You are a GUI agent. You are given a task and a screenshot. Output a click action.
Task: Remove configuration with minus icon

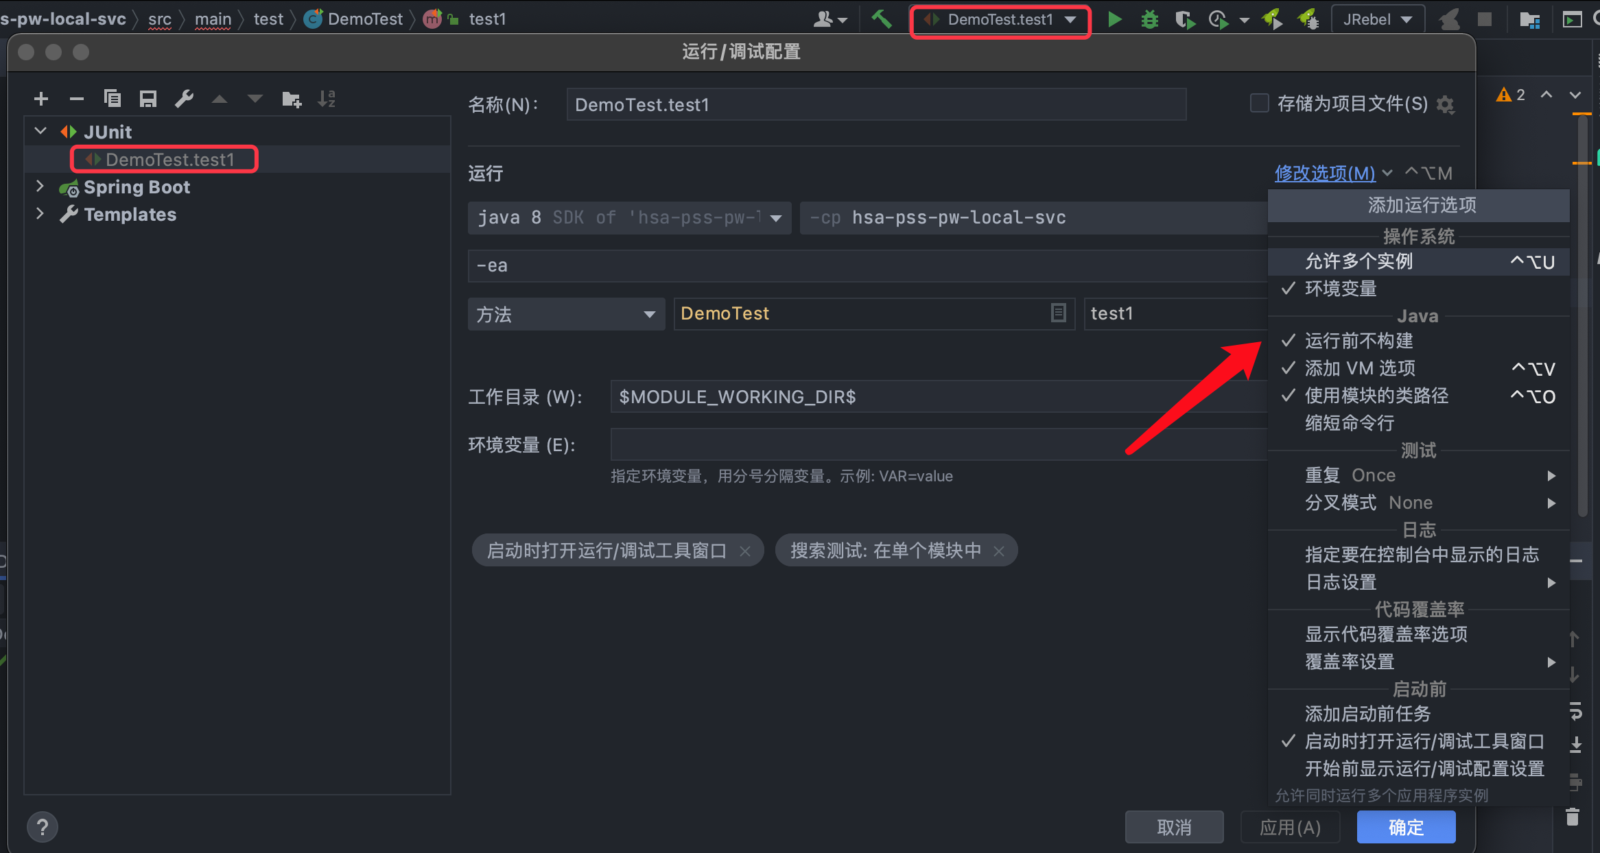tap(77, 99)
